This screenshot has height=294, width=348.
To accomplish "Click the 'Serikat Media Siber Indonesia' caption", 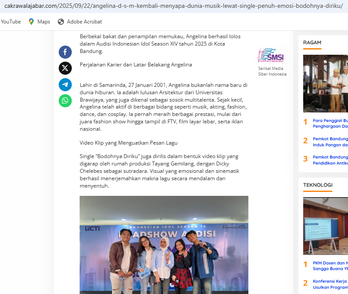I will click(272, 71).
